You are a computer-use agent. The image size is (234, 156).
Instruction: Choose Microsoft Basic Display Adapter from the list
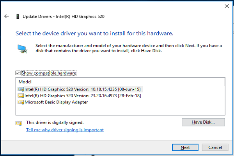(56, 102)
